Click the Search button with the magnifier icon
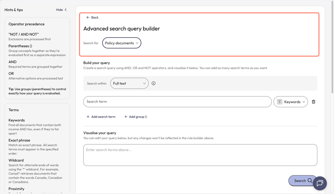Viewport: 334px width, 194px height. [x=303, y=181]
